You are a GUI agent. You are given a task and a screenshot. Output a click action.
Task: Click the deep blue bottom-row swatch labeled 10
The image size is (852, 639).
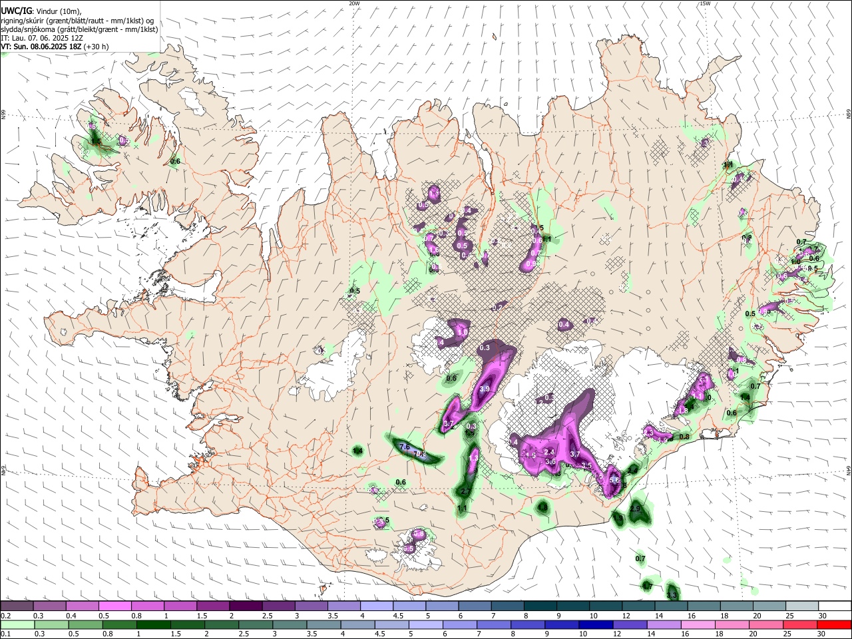click(x=595, y=625)
